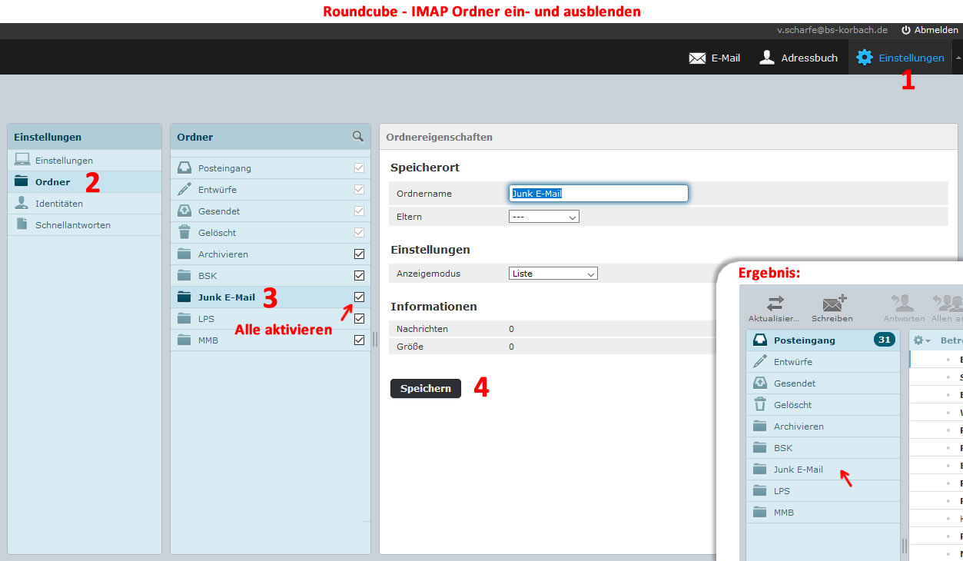Click the laptop icon beside Einstellungen
The width and height of the screenshot is (963, 561).
click(22, 161)
